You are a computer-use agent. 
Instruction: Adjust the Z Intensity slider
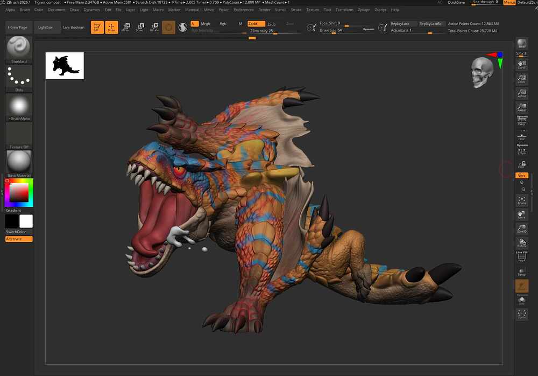(x=274, y=31)
